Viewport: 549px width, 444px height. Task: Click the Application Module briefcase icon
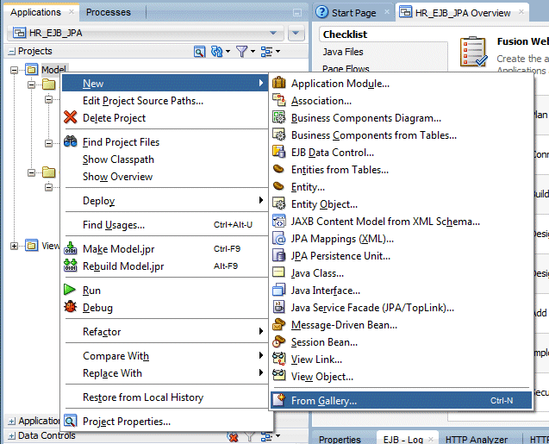[x=279, y=83]
